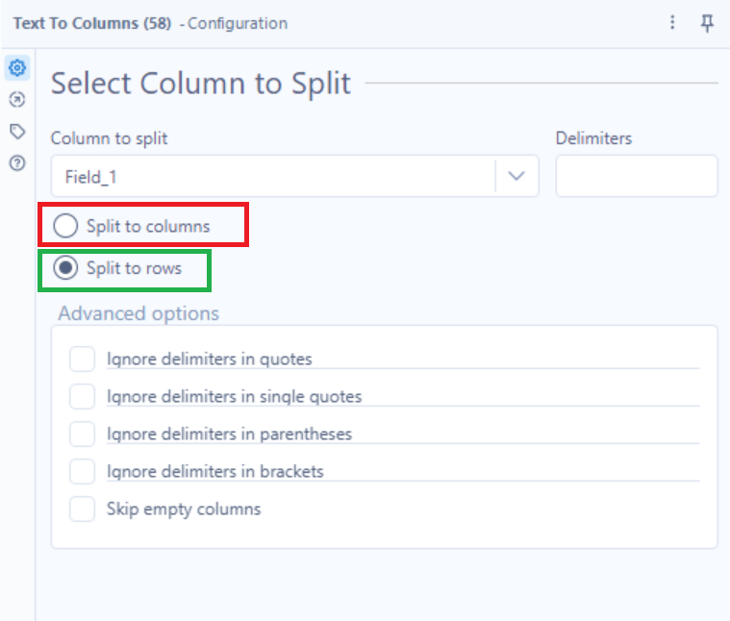The image size is (730, 621).
Task: Open the Help question mark tab
Action: click(16, 163)
